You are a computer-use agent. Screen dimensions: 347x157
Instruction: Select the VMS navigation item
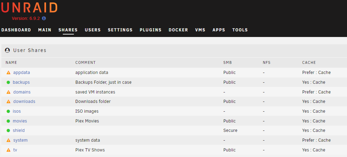200,30
